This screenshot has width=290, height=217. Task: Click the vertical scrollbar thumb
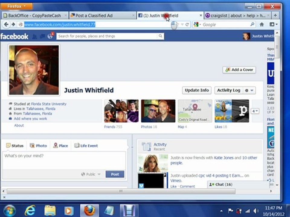click(x=277, y=47)
